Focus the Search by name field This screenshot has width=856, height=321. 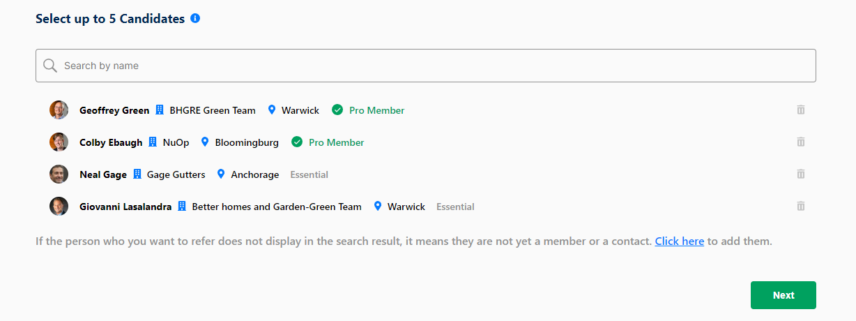426,66
